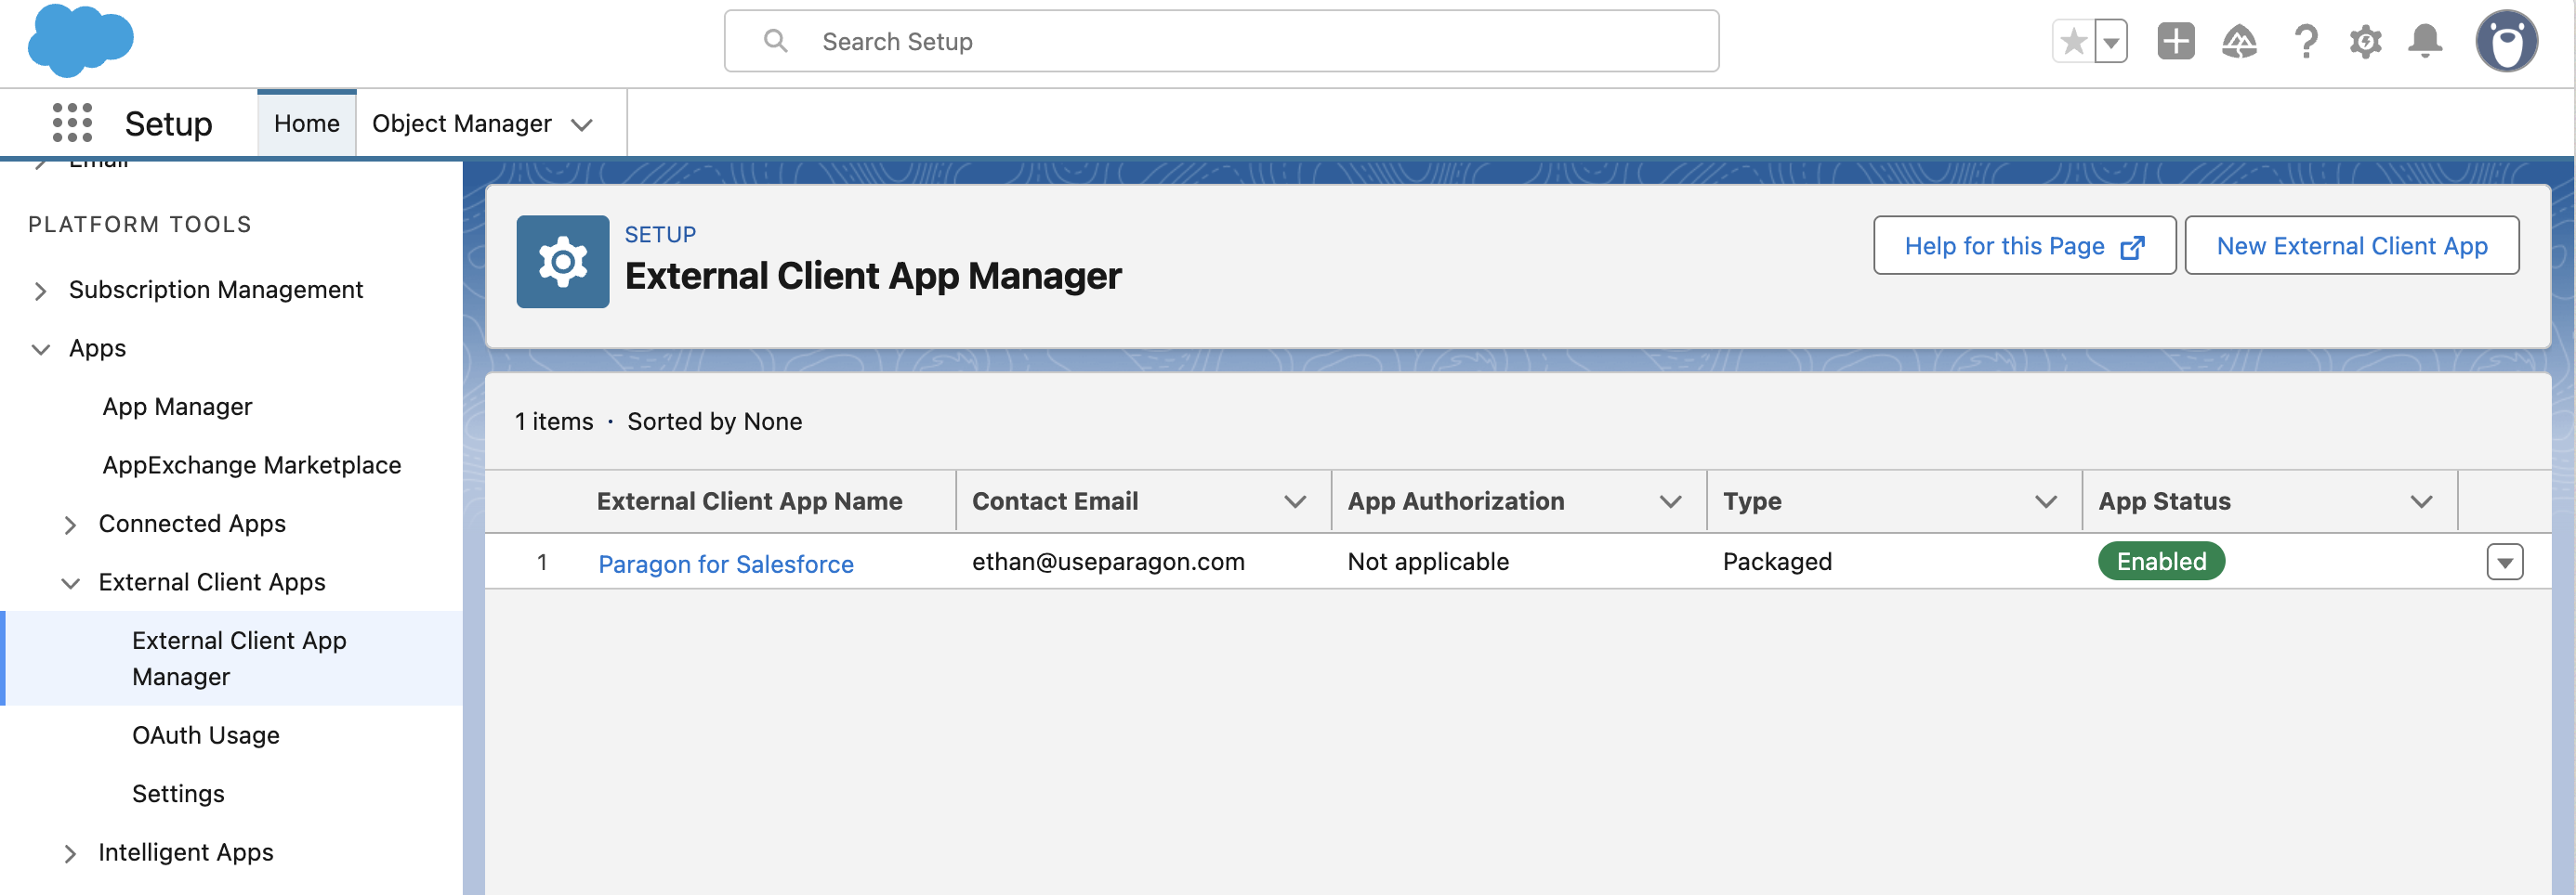Screen dimensions: 2576x895
Task: Open OAuth Usage in sidebar
Action: 205,736
